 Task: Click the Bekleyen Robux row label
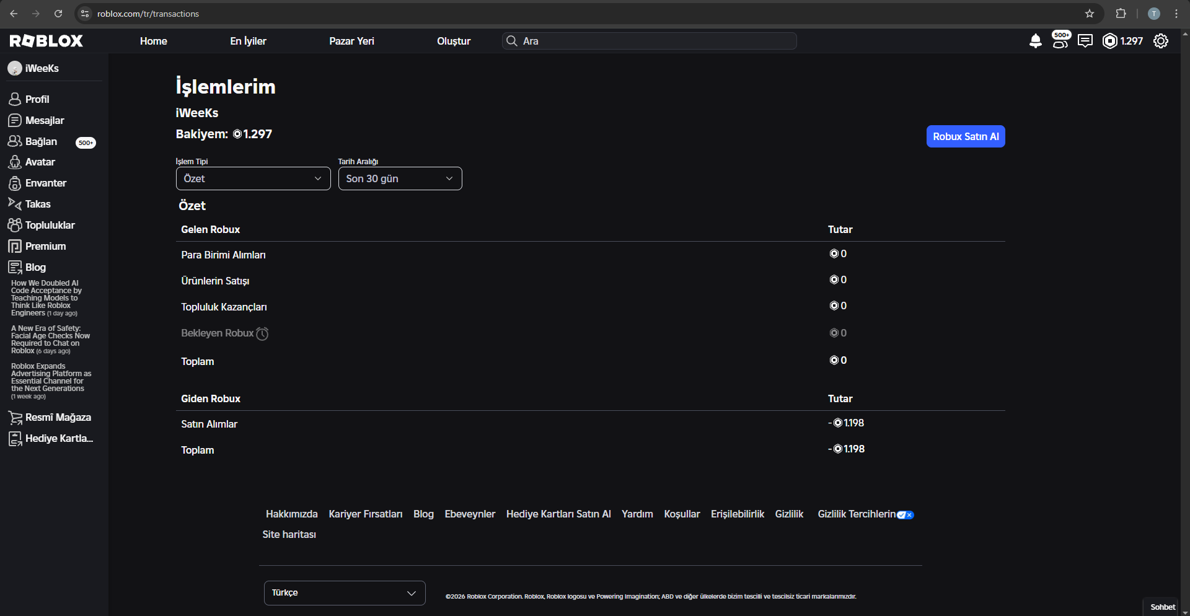pos(217,333)
